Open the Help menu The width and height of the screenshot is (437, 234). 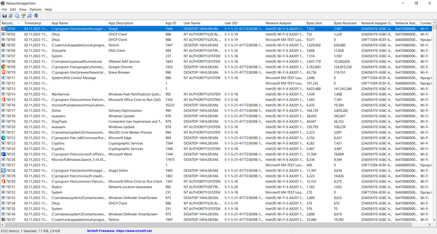click(48, 9)
